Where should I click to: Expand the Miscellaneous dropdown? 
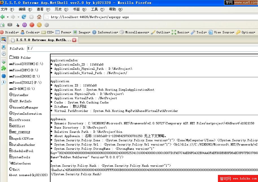(135, 32)
